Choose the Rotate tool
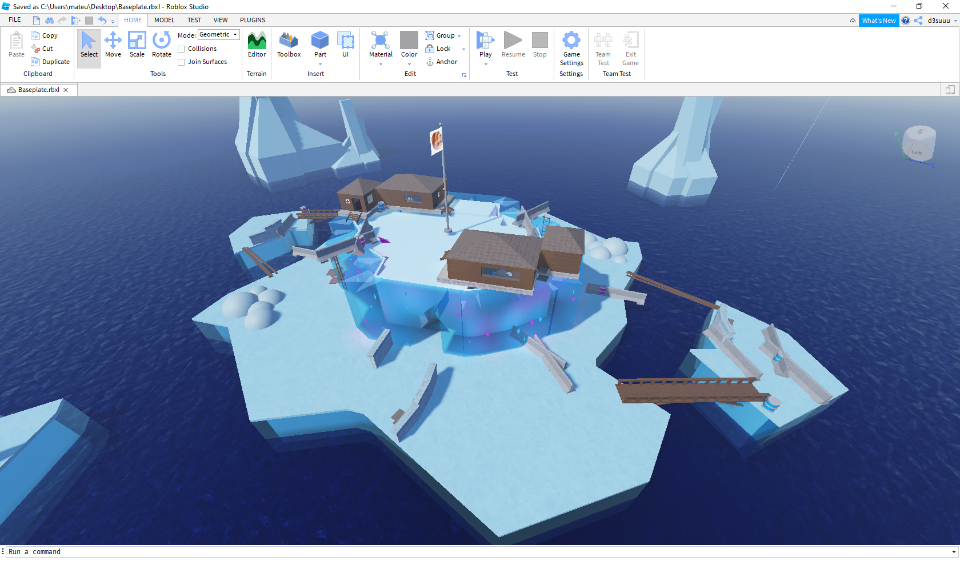This screenshot has width=960, height=577. (162, 45)
